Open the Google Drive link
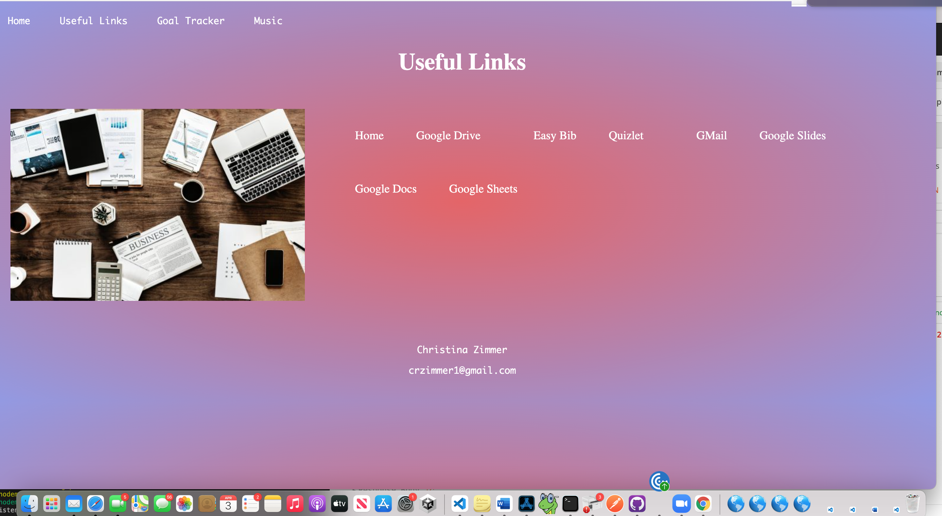The height and width of the screenshot is (516, 942). 448,135
